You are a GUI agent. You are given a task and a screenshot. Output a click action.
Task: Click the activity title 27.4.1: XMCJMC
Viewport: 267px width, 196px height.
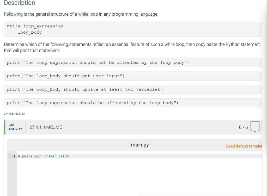[46, 127]
